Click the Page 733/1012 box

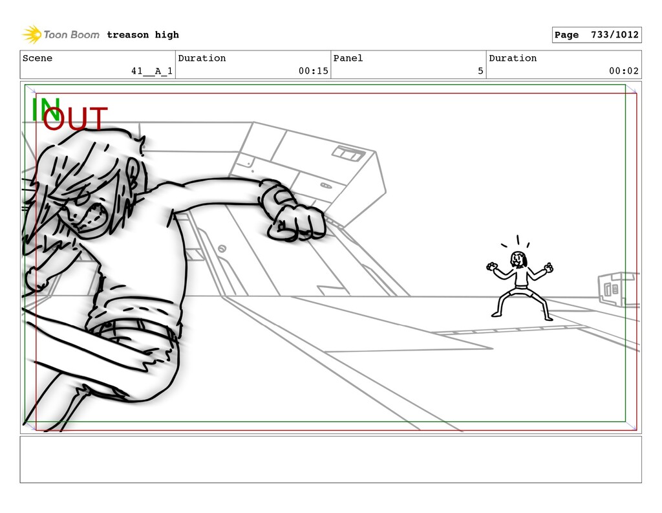click(597, 35)
